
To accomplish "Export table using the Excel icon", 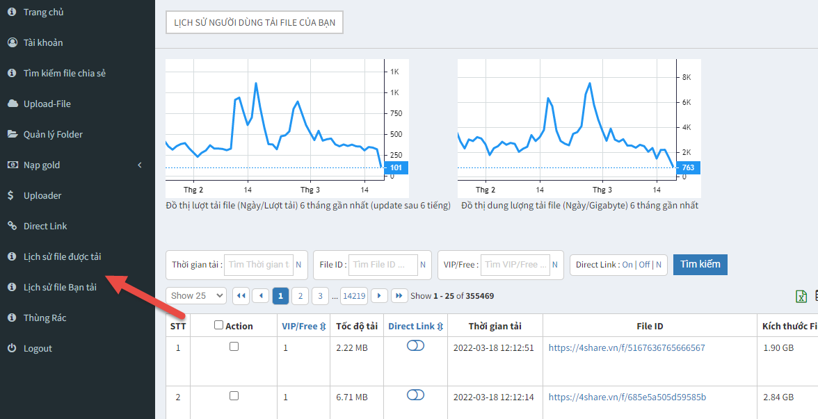I will click(801, 297).
